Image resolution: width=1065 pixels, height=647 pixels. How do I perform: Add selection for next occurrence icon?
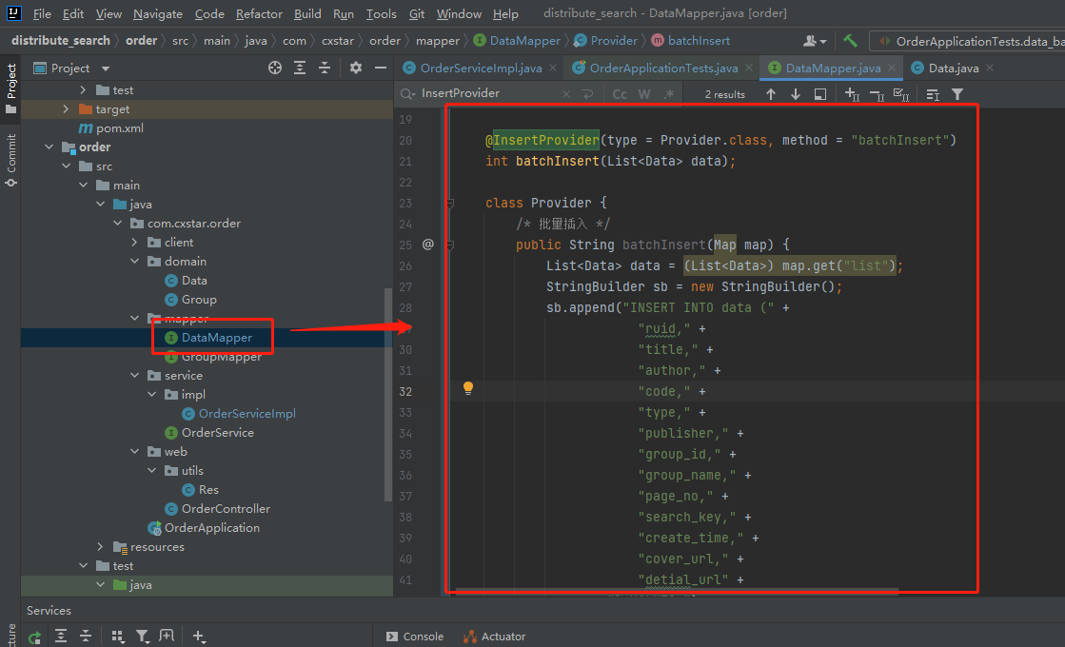pyautogui.click(x=852, y=94)
